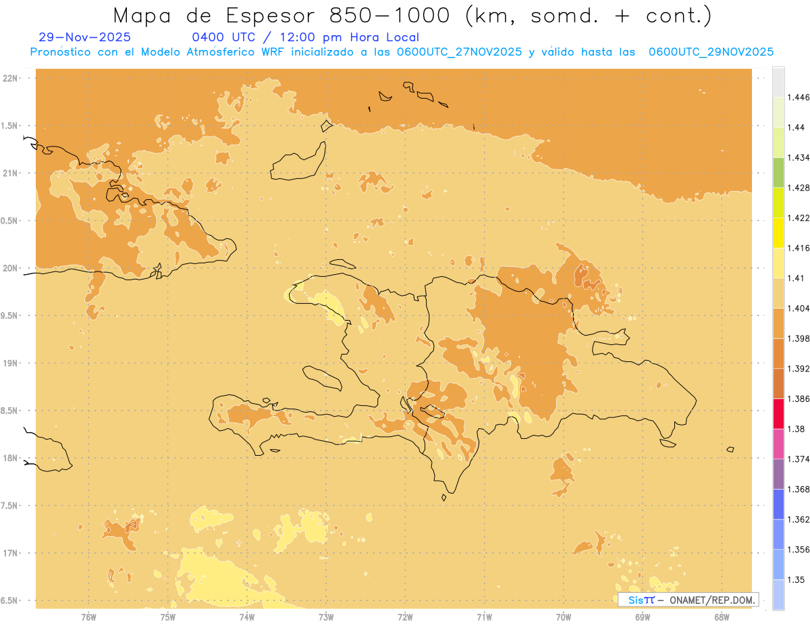Image resolution: width=810 pixels, height=626 pixels.
Task: Click the legend value 1.398
Action: tap(799, 338)
